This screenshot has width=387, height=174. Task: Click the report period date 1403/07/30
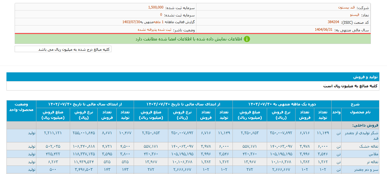(x=131, y=22)
